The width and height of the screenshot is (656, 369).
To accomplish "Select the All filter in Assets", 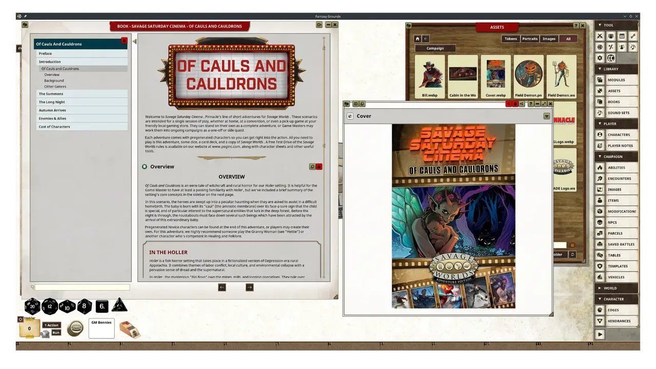I will tap(568, 38).
